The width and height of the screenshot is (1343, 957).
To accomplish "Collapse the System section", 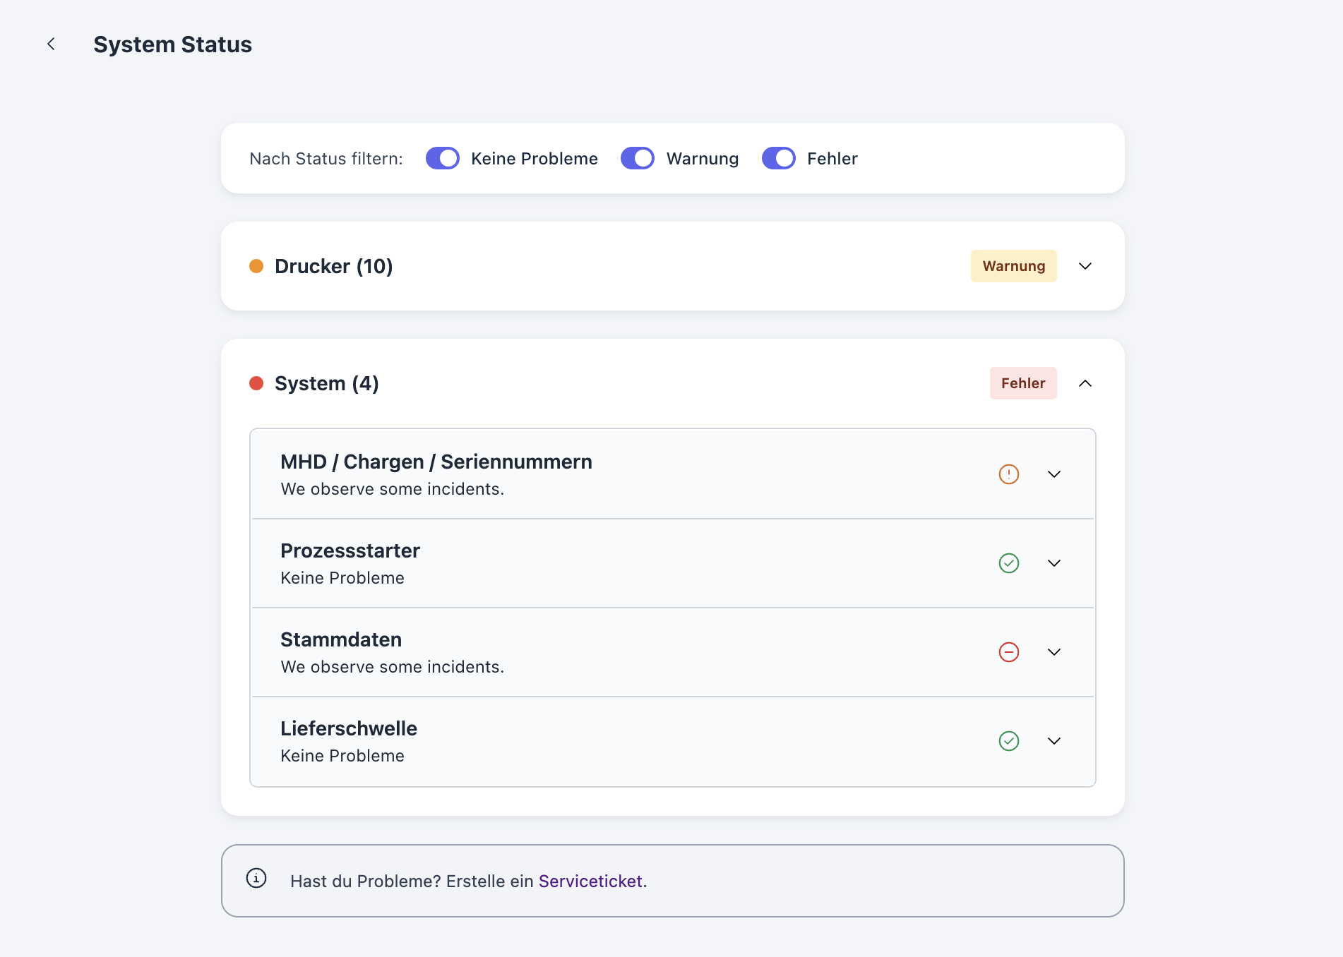I will tap(1085, 383).
